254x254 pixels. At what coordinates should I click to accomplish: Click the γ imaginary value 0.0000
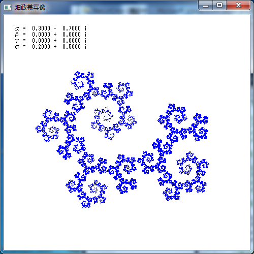click(72, 41)
